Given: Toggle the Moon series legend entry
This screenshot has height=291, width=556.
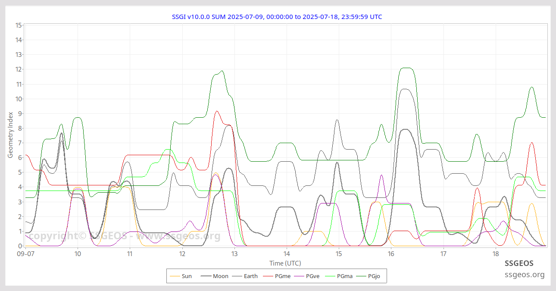Looking at the screenshot, I should [x=220, y=276].
